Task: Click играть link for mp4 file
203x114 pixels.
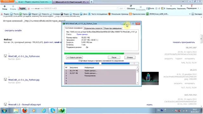Action: click(149, 105)
